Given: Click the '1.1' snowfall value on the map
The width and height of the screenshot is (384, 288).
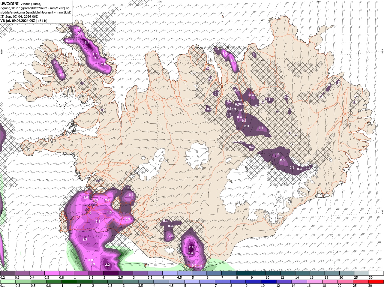Looking at the screenshot, I should click(98, 221).
